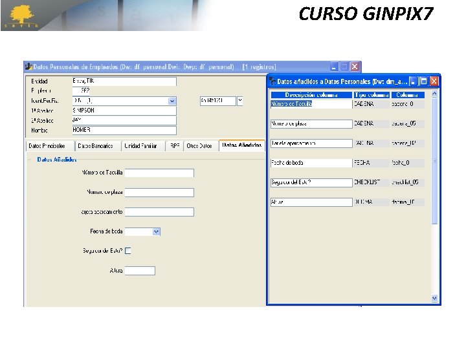Select the Número de plaza description row

(311, 123)
